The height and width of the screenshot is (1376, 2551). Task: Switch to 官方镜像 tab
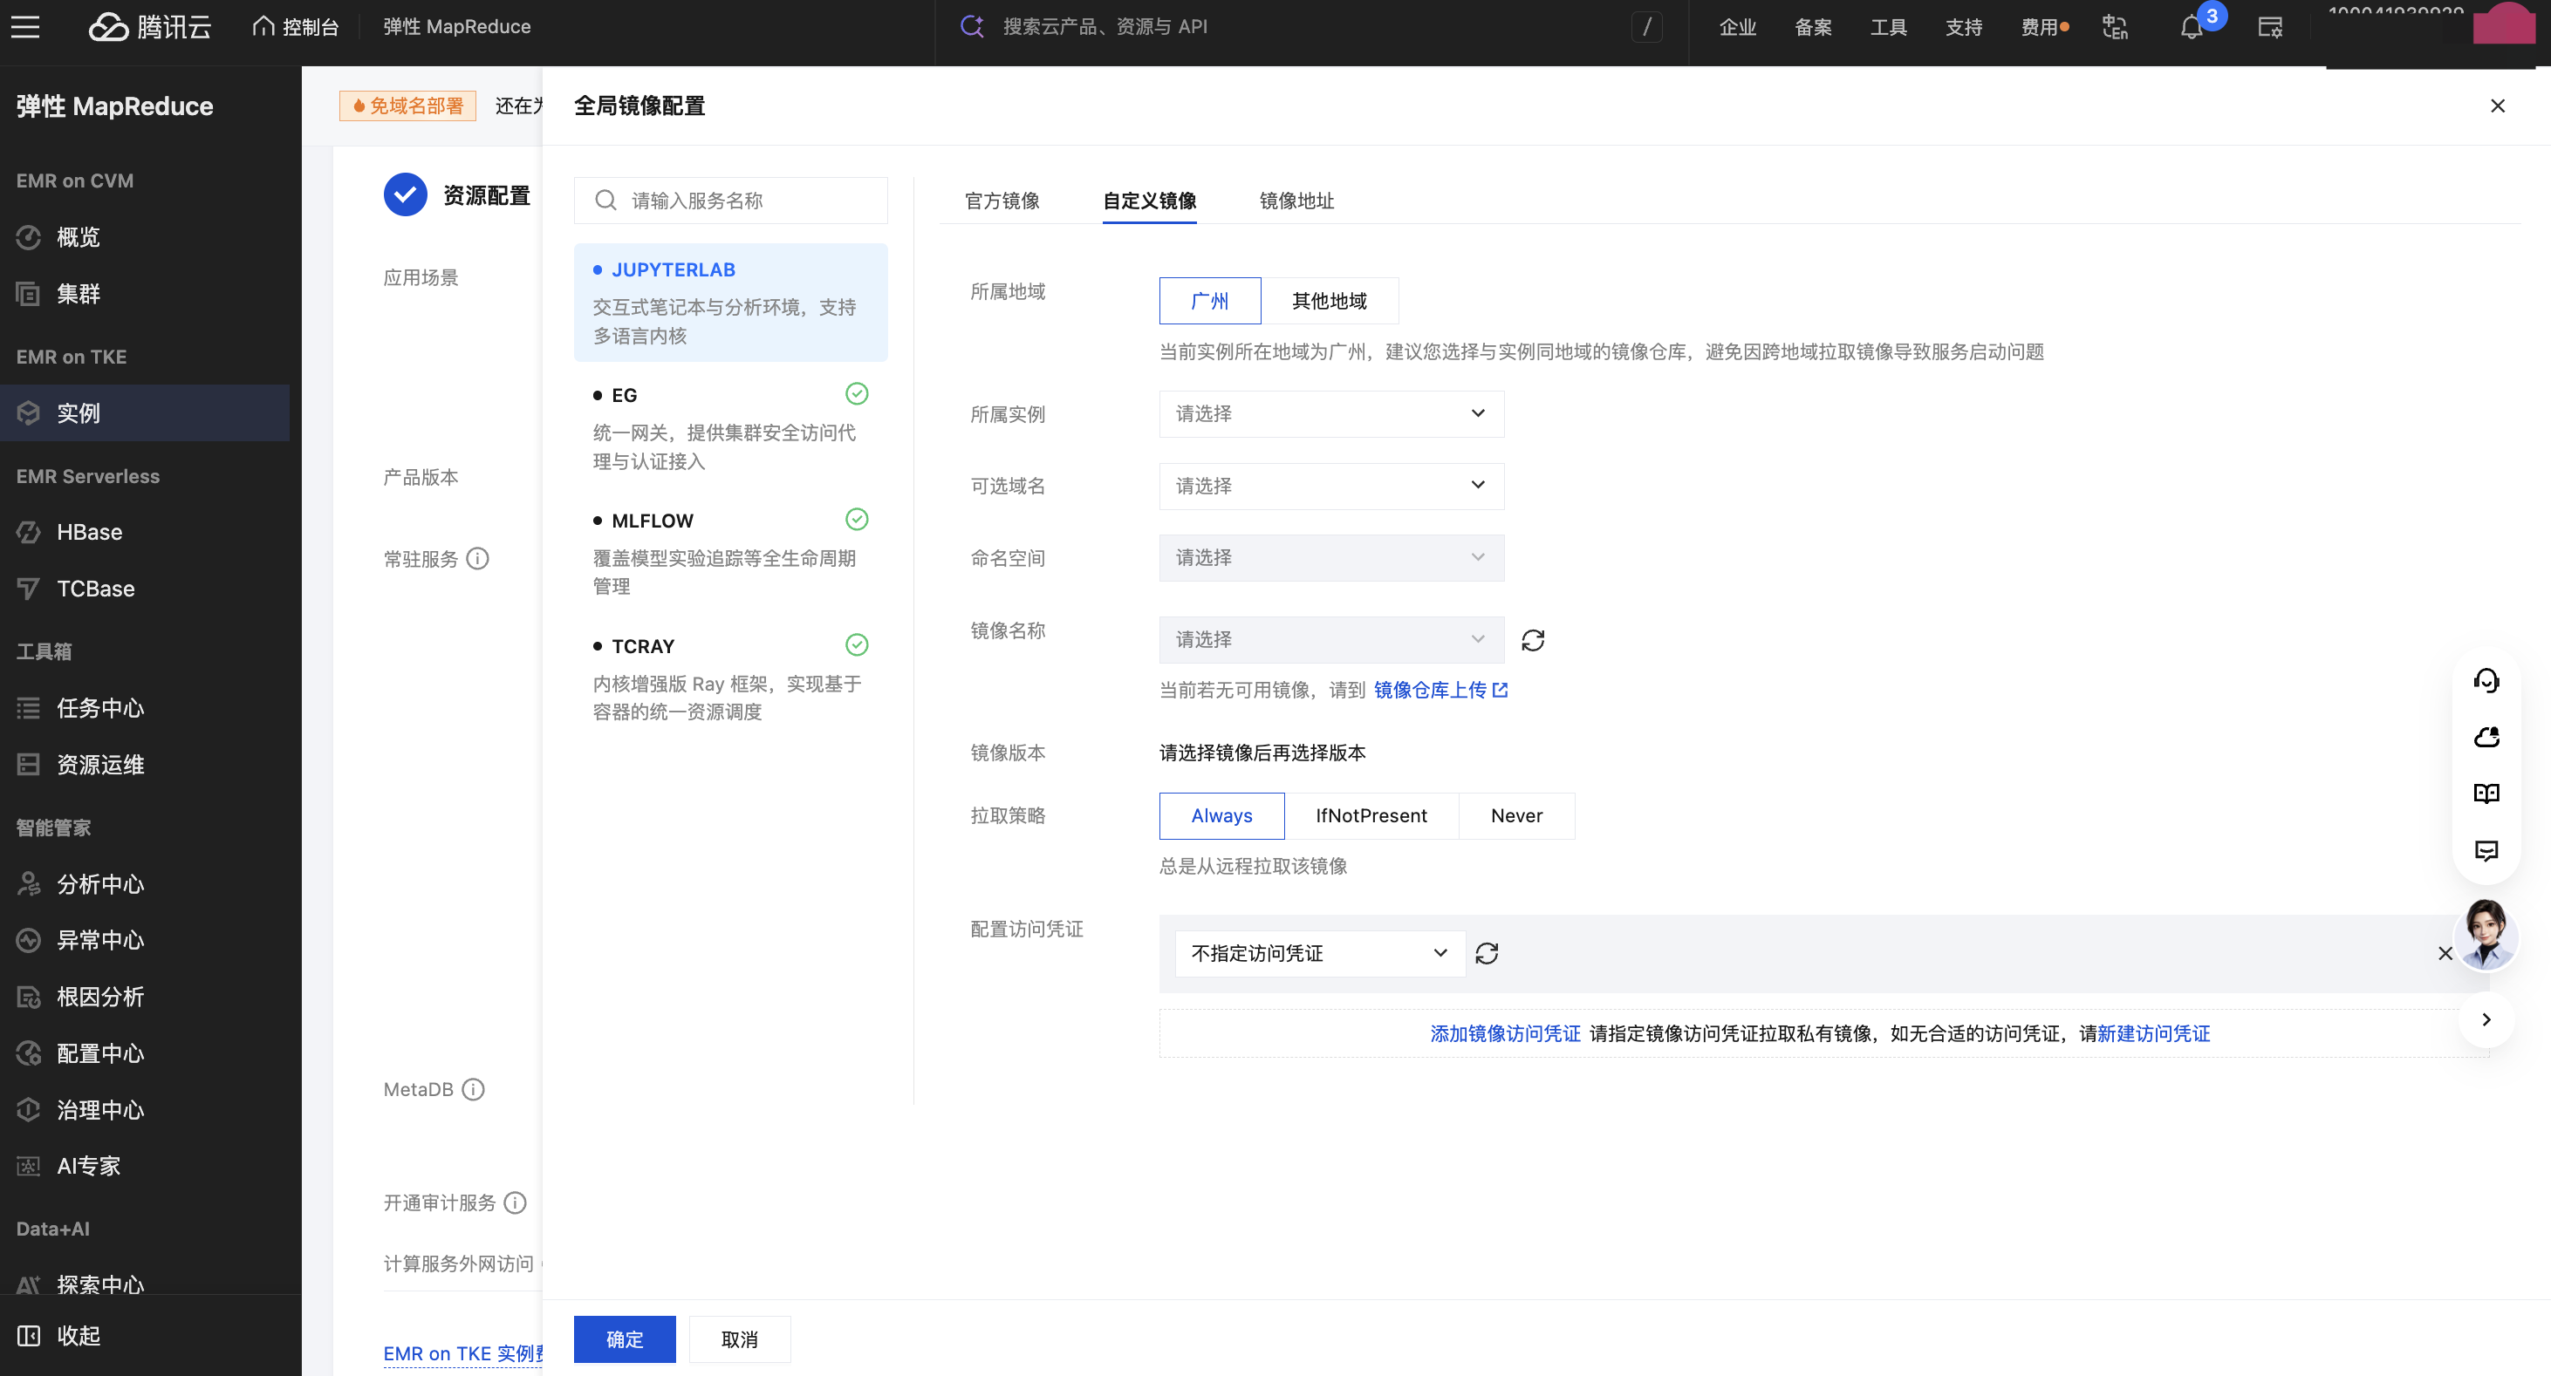tap(1002, 200)
